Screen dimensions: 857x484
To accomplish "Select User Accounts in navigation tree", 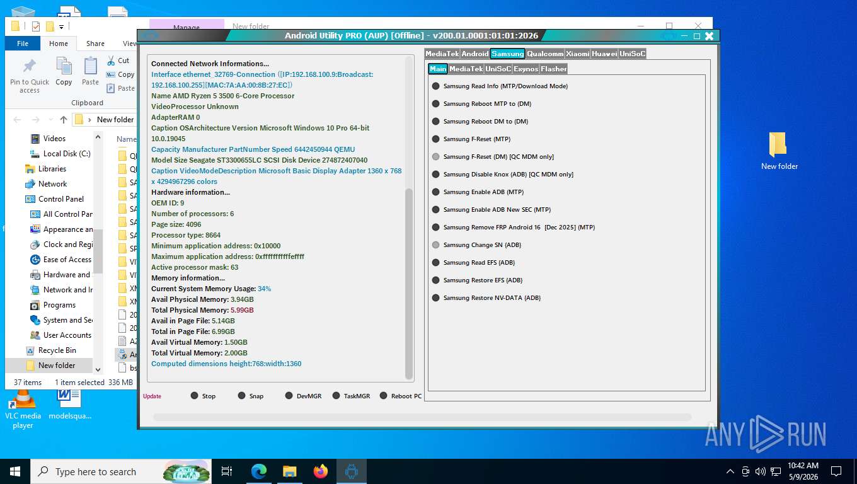I will [x=67, y=335].
